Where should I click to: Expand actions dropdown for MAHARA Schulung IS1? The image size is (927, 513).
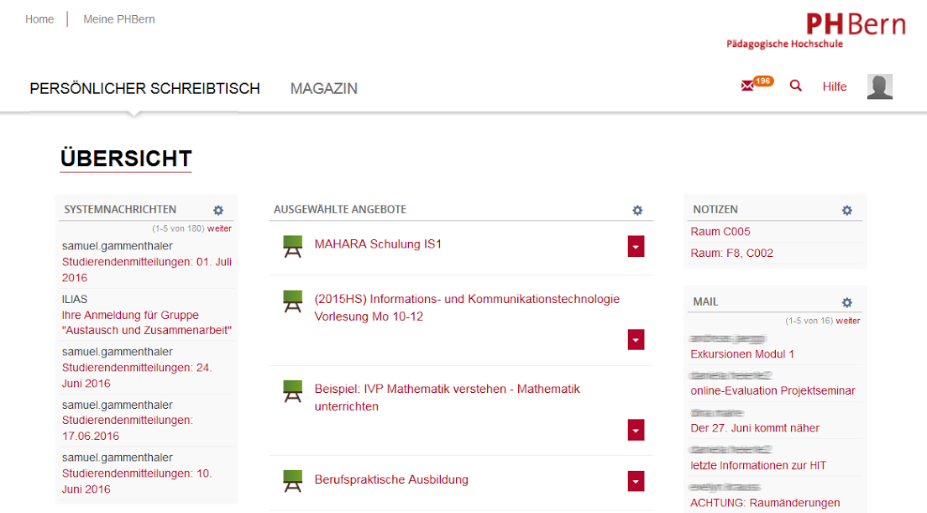pyautogui.click(x=636, y=246)
